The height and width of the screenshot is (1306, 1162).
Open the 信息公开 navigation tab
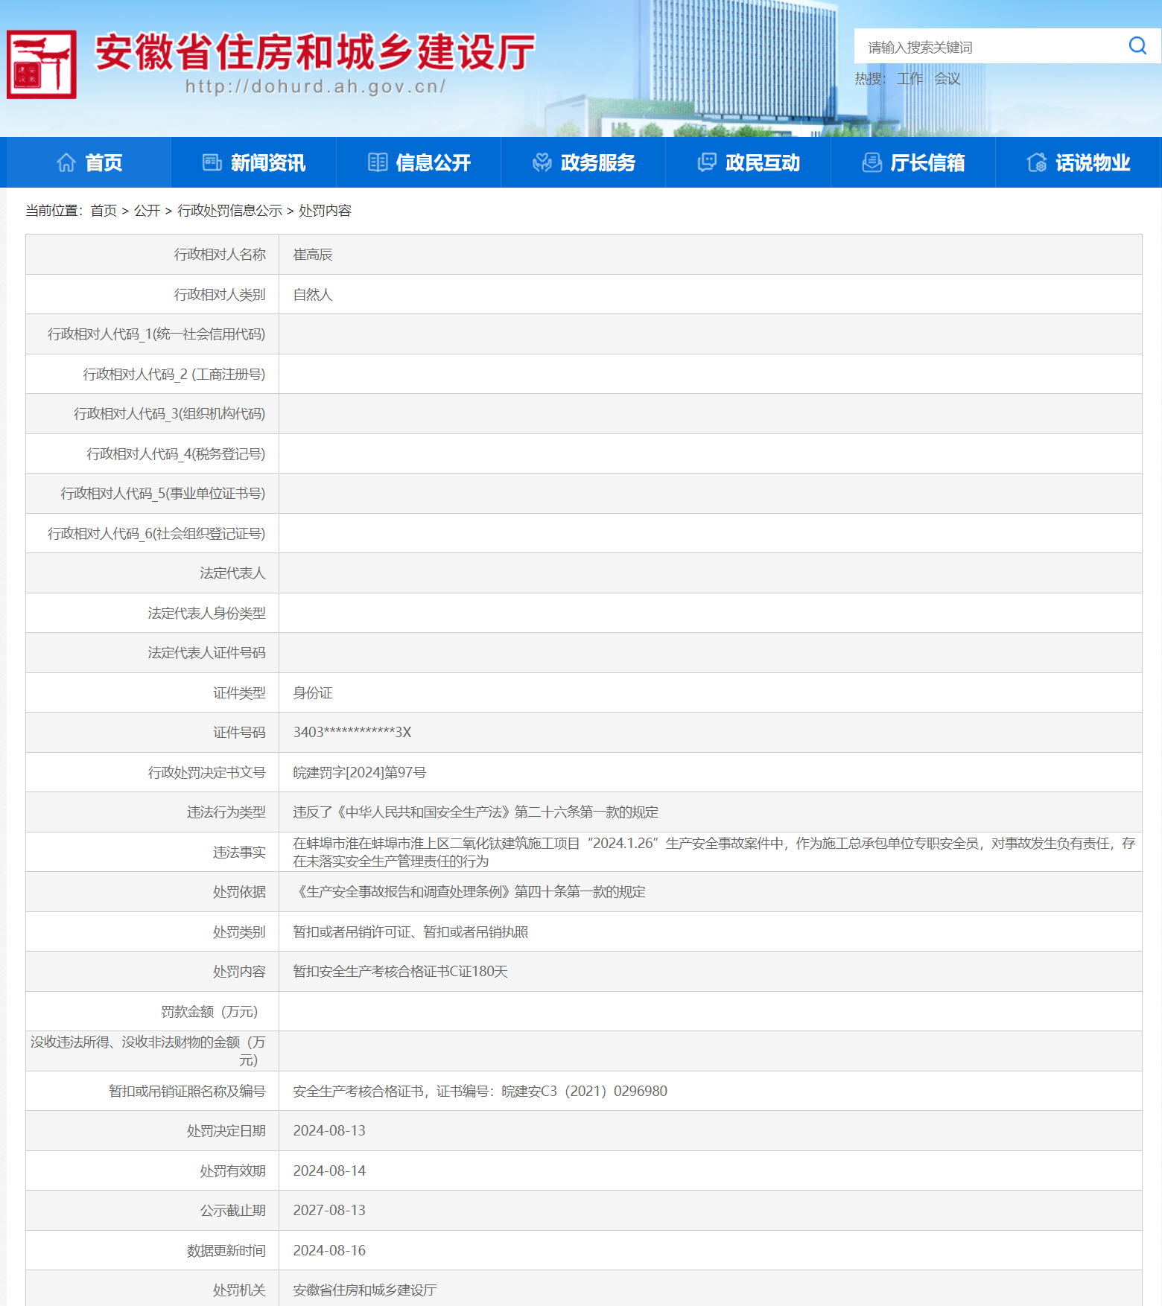(419, 162)
